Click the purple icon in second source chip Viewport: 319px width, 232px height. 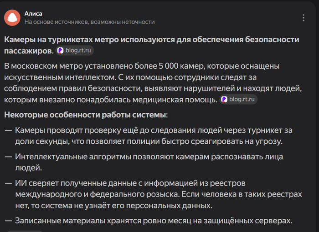(224, 99)
